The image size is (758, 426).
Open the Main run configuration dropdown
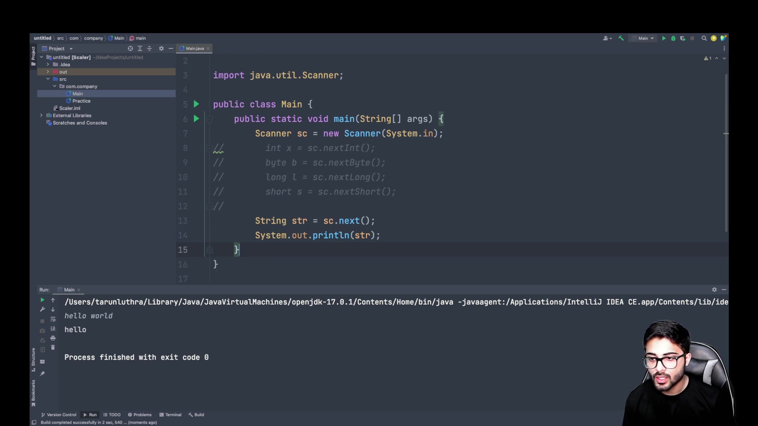644,38
